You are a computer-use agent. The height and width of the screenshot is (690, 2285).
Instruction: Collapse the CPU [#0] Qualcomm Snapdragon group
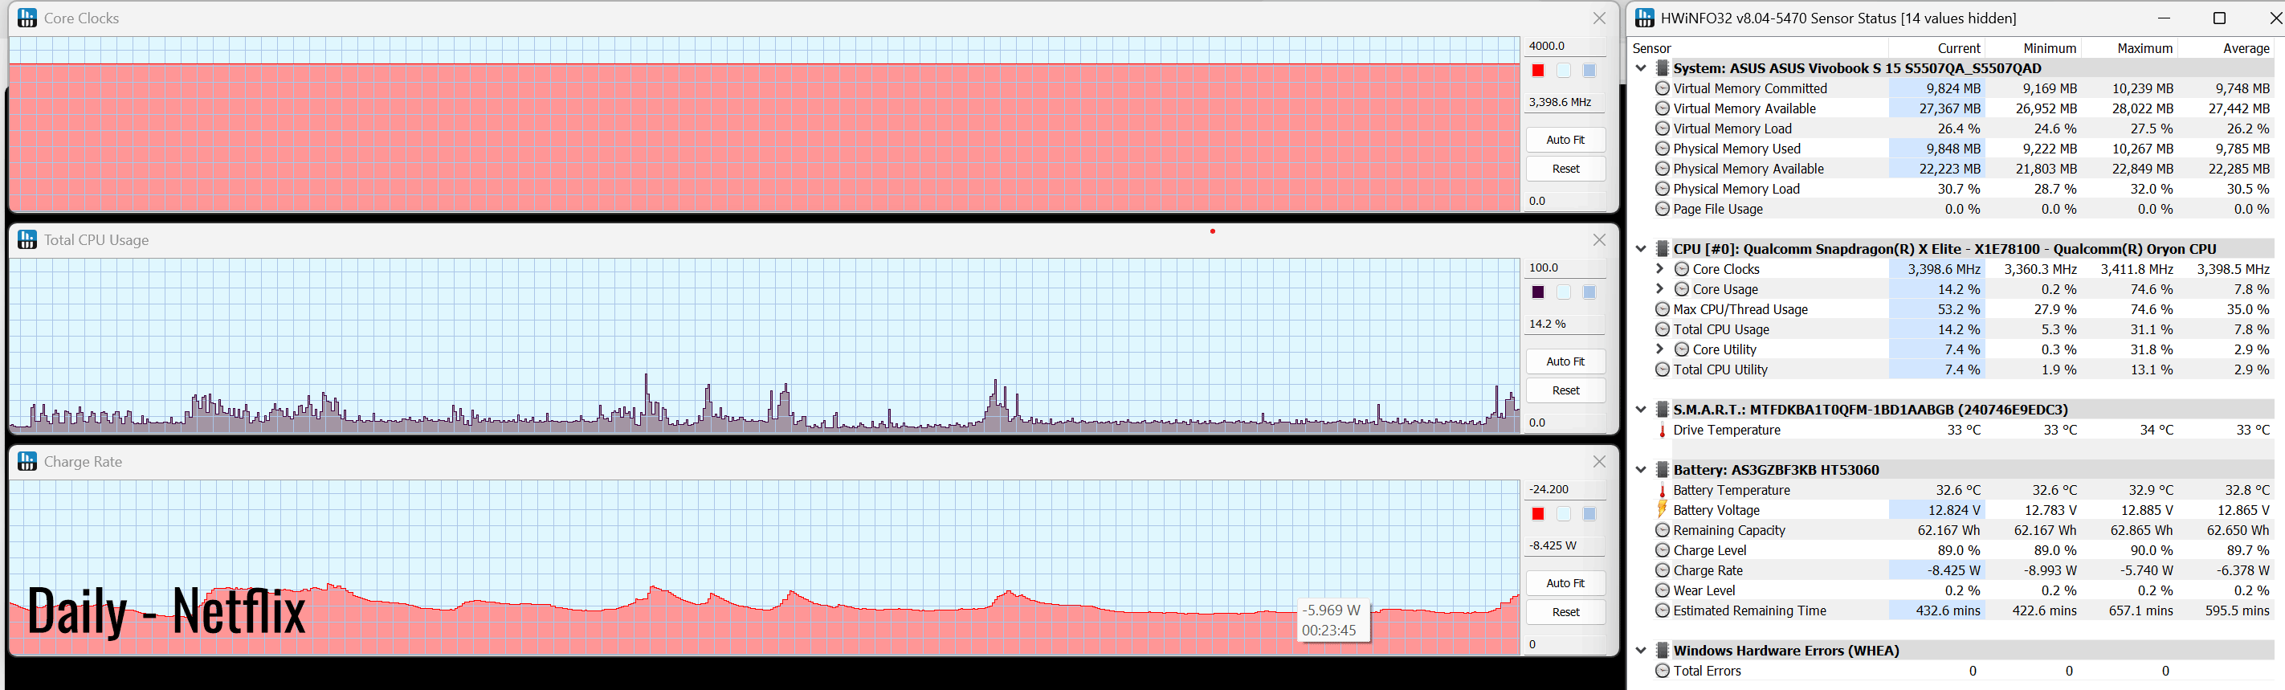[x=1641, y=249]
